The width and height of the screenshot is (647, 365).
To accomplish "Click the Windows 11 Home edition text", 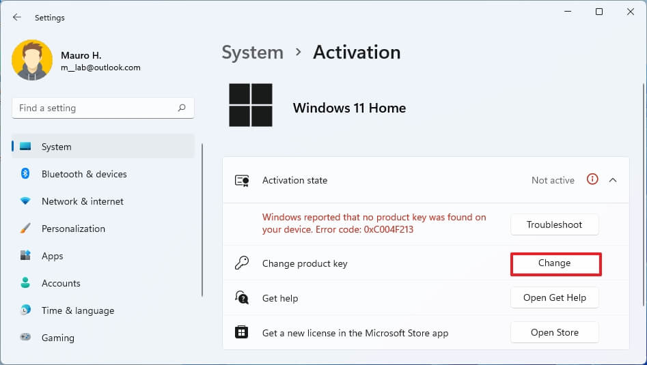I will pyautogui.click(x=350, y=108).
